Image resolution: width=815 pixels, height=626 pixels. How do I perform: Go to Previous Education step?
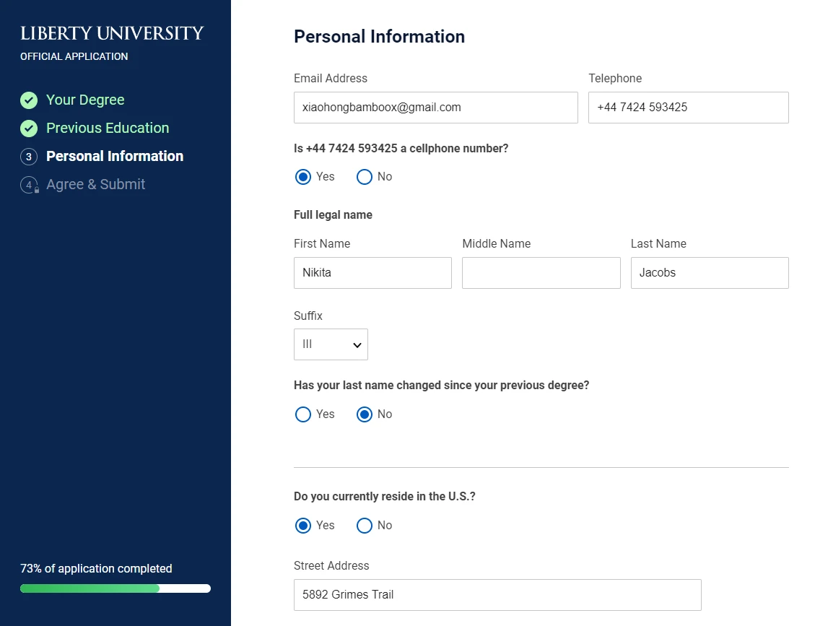(x=108, y=129)
